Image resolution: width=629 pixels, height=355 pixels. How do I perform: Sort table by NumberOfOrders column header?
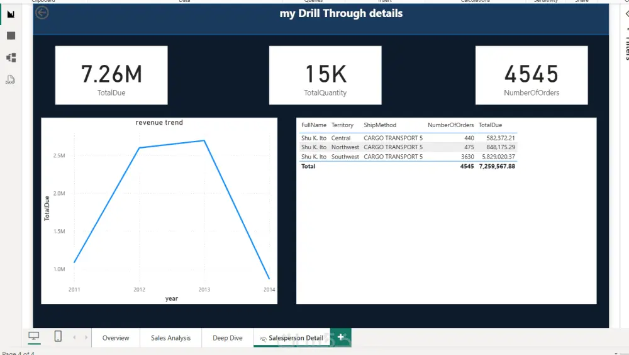pos(450,125)
